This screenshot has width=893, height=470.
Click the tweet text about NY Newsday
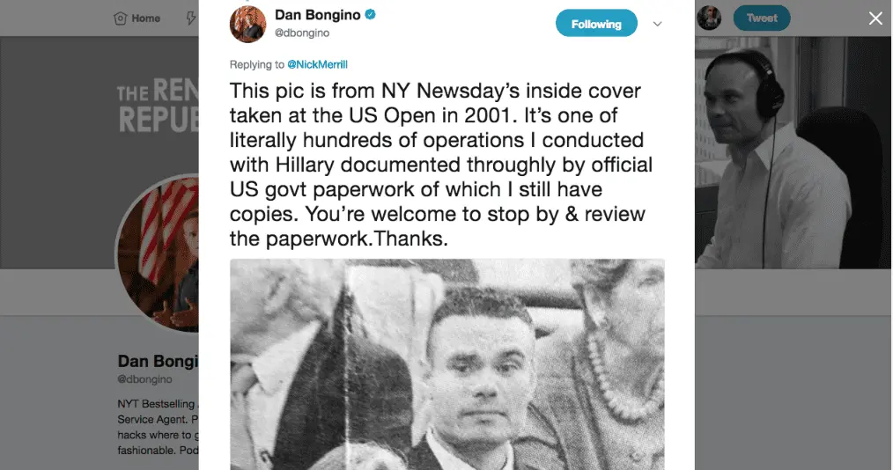point(441,165)
